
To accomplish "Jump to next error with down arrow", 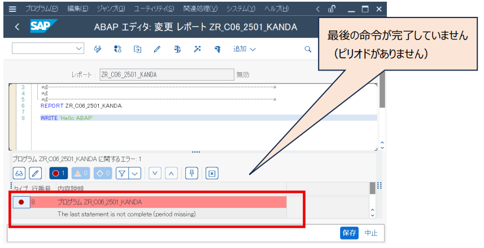I will pyautogui.click(x=155, y=173).
